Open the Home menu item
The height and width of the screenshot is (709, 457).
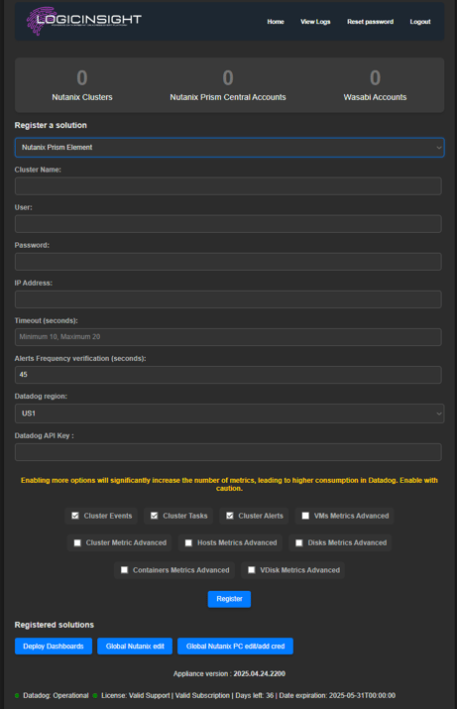(x=276, y=22)
